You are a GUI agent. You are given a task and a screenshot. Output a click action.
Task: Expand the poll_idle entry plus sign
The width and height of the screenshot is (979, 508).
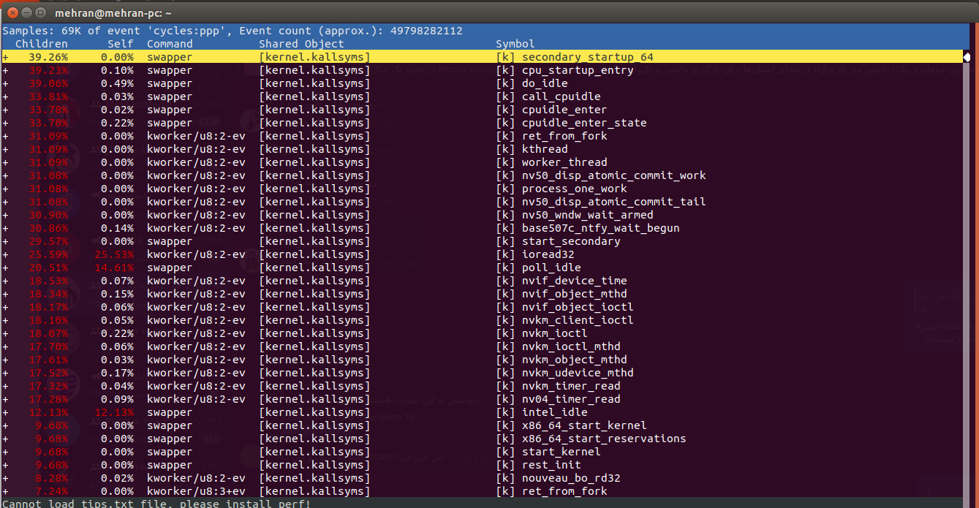click(x=6, y=268)
